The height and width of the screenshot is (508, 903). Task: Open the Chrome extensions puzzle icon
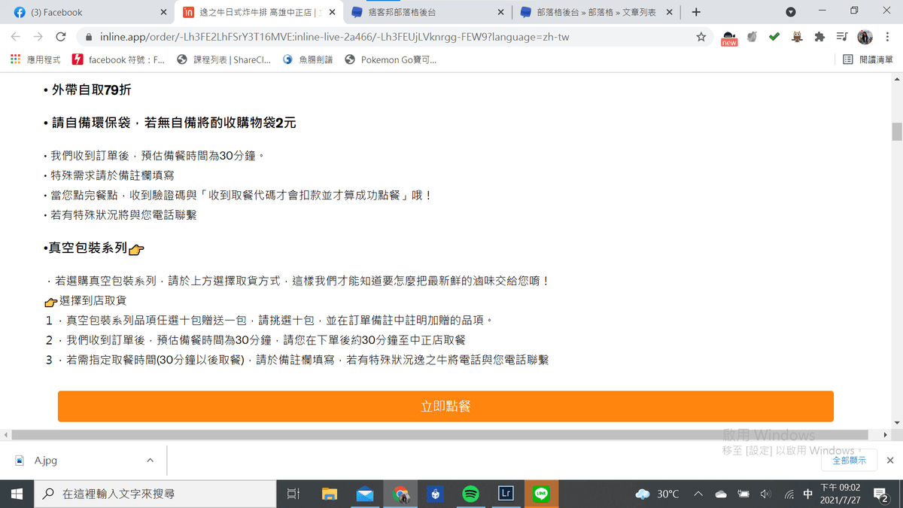click(819, 37)
